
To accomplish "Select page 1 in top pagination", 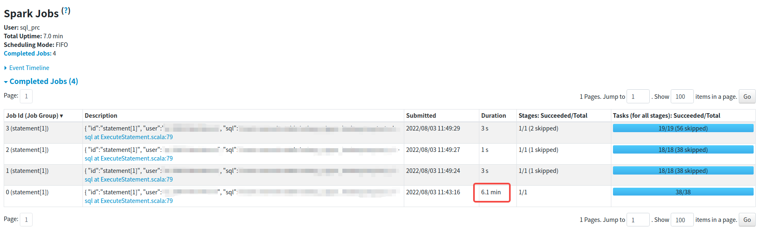I will pos(26,96).
